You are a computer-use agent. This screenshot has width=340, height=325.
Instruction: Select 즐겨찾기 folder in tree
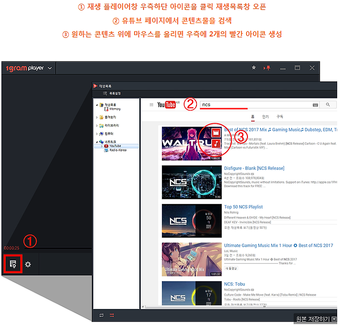(x=108, y=117)
